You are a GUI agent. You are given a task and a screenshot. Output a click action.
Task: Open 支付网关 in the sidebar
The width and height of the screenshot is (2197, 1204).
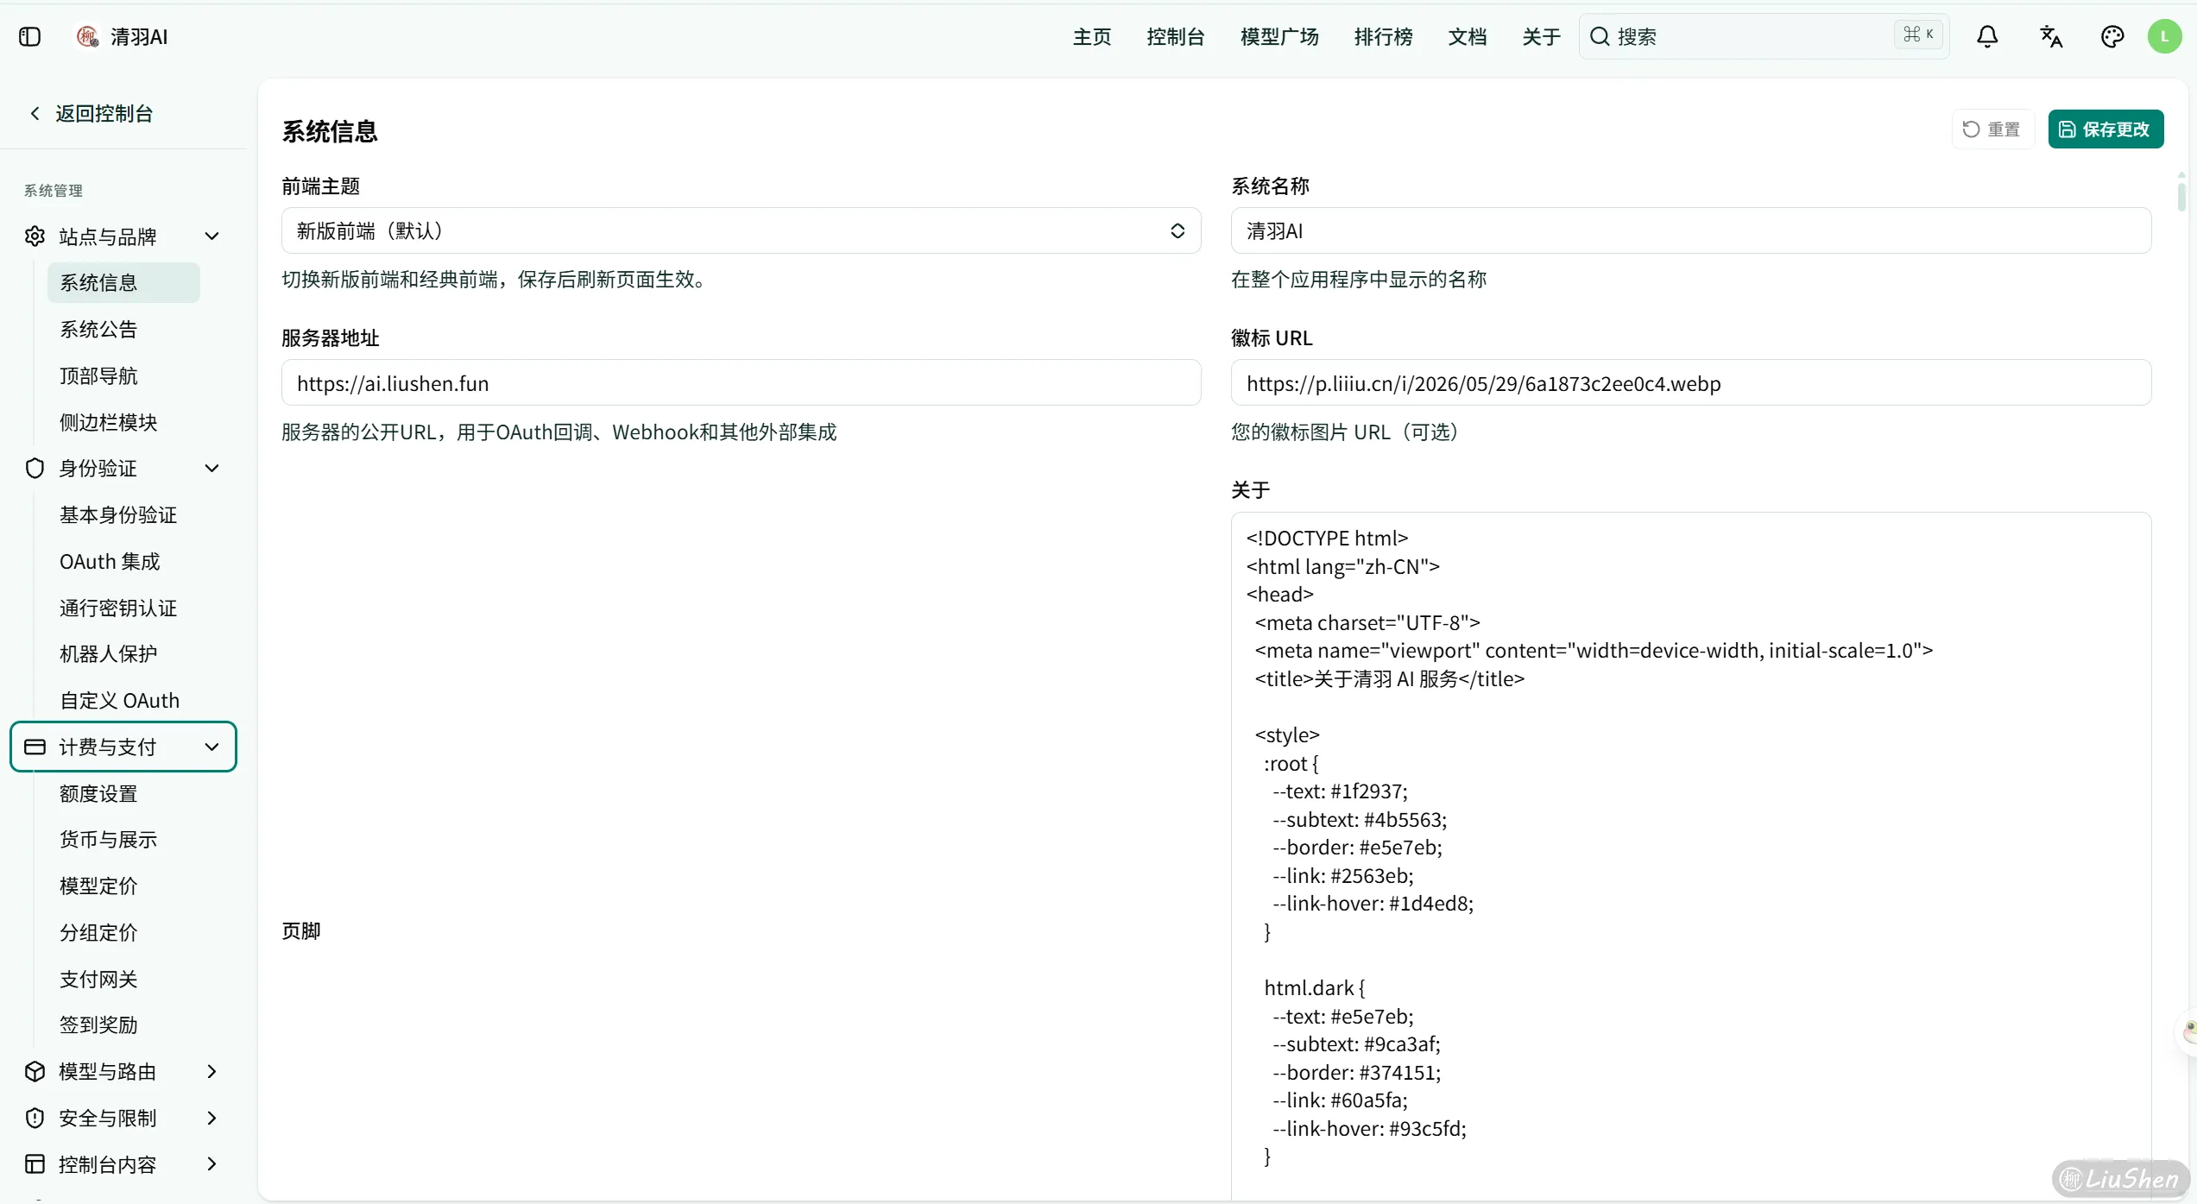coord(98,979)
